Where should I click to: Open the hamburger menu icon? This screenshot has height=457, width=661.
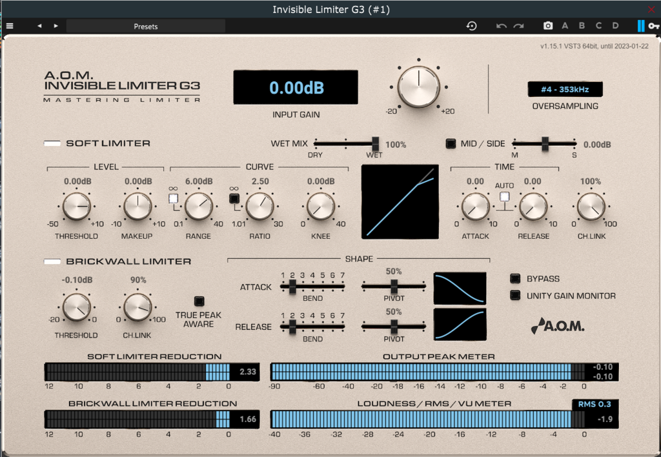click(x=10, y=26)
